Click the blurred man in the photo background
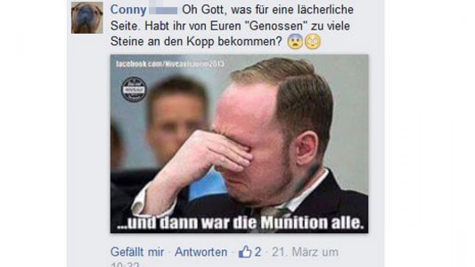 click(x=176, y=122)
